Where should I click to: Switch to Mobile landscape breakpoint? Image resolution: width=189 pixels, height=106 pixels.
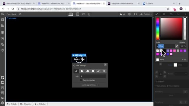[84, 14]
